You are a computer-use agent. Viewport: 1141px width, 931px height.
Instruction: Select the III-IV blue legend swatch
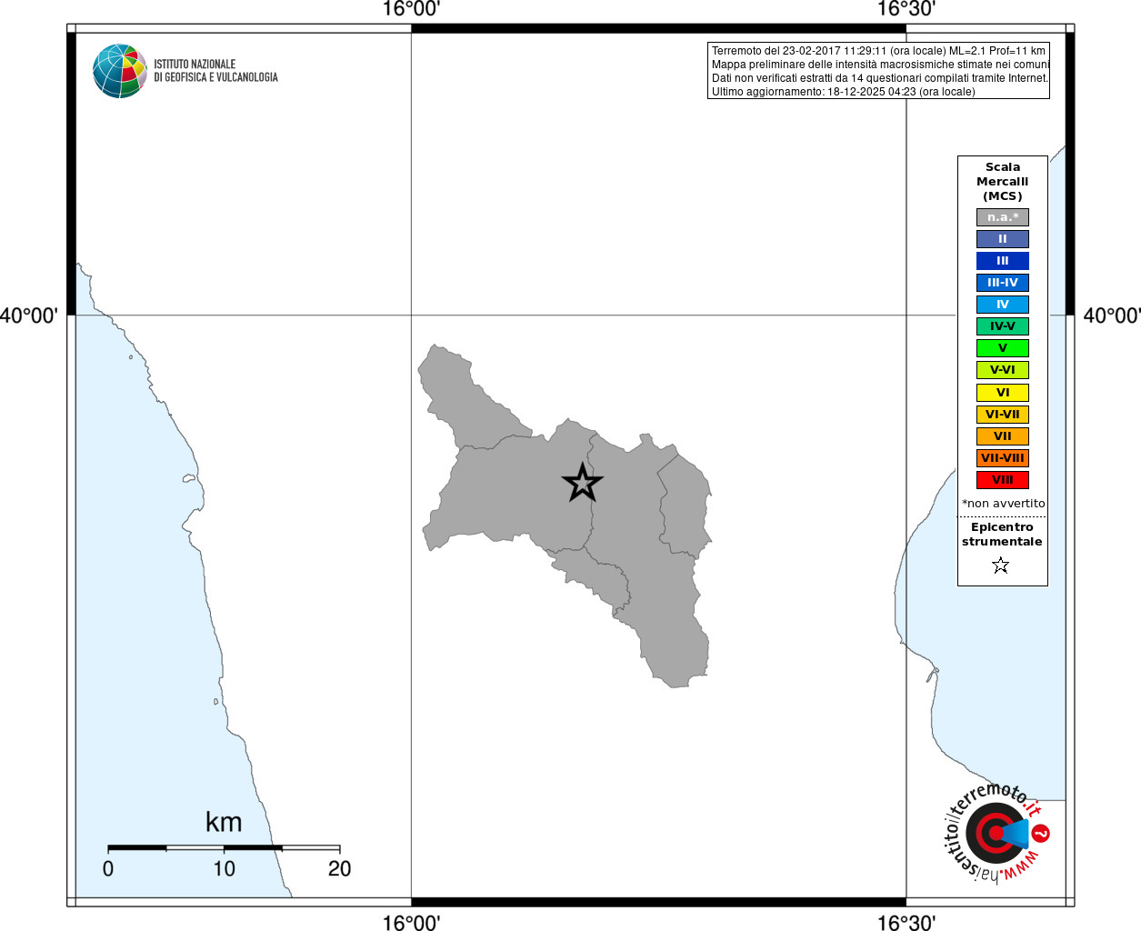[x=1003, y=283]
